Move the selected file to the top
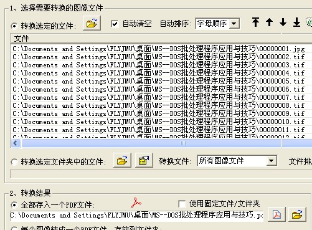Viewport: 312px width, 230px height. [255, 22]
